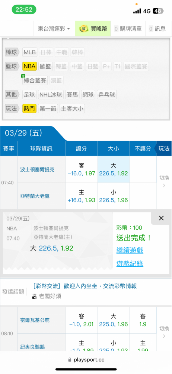This screenshot has height=374, width=172.
Task: Select 中籃 league filter
Action: point(77,66)
